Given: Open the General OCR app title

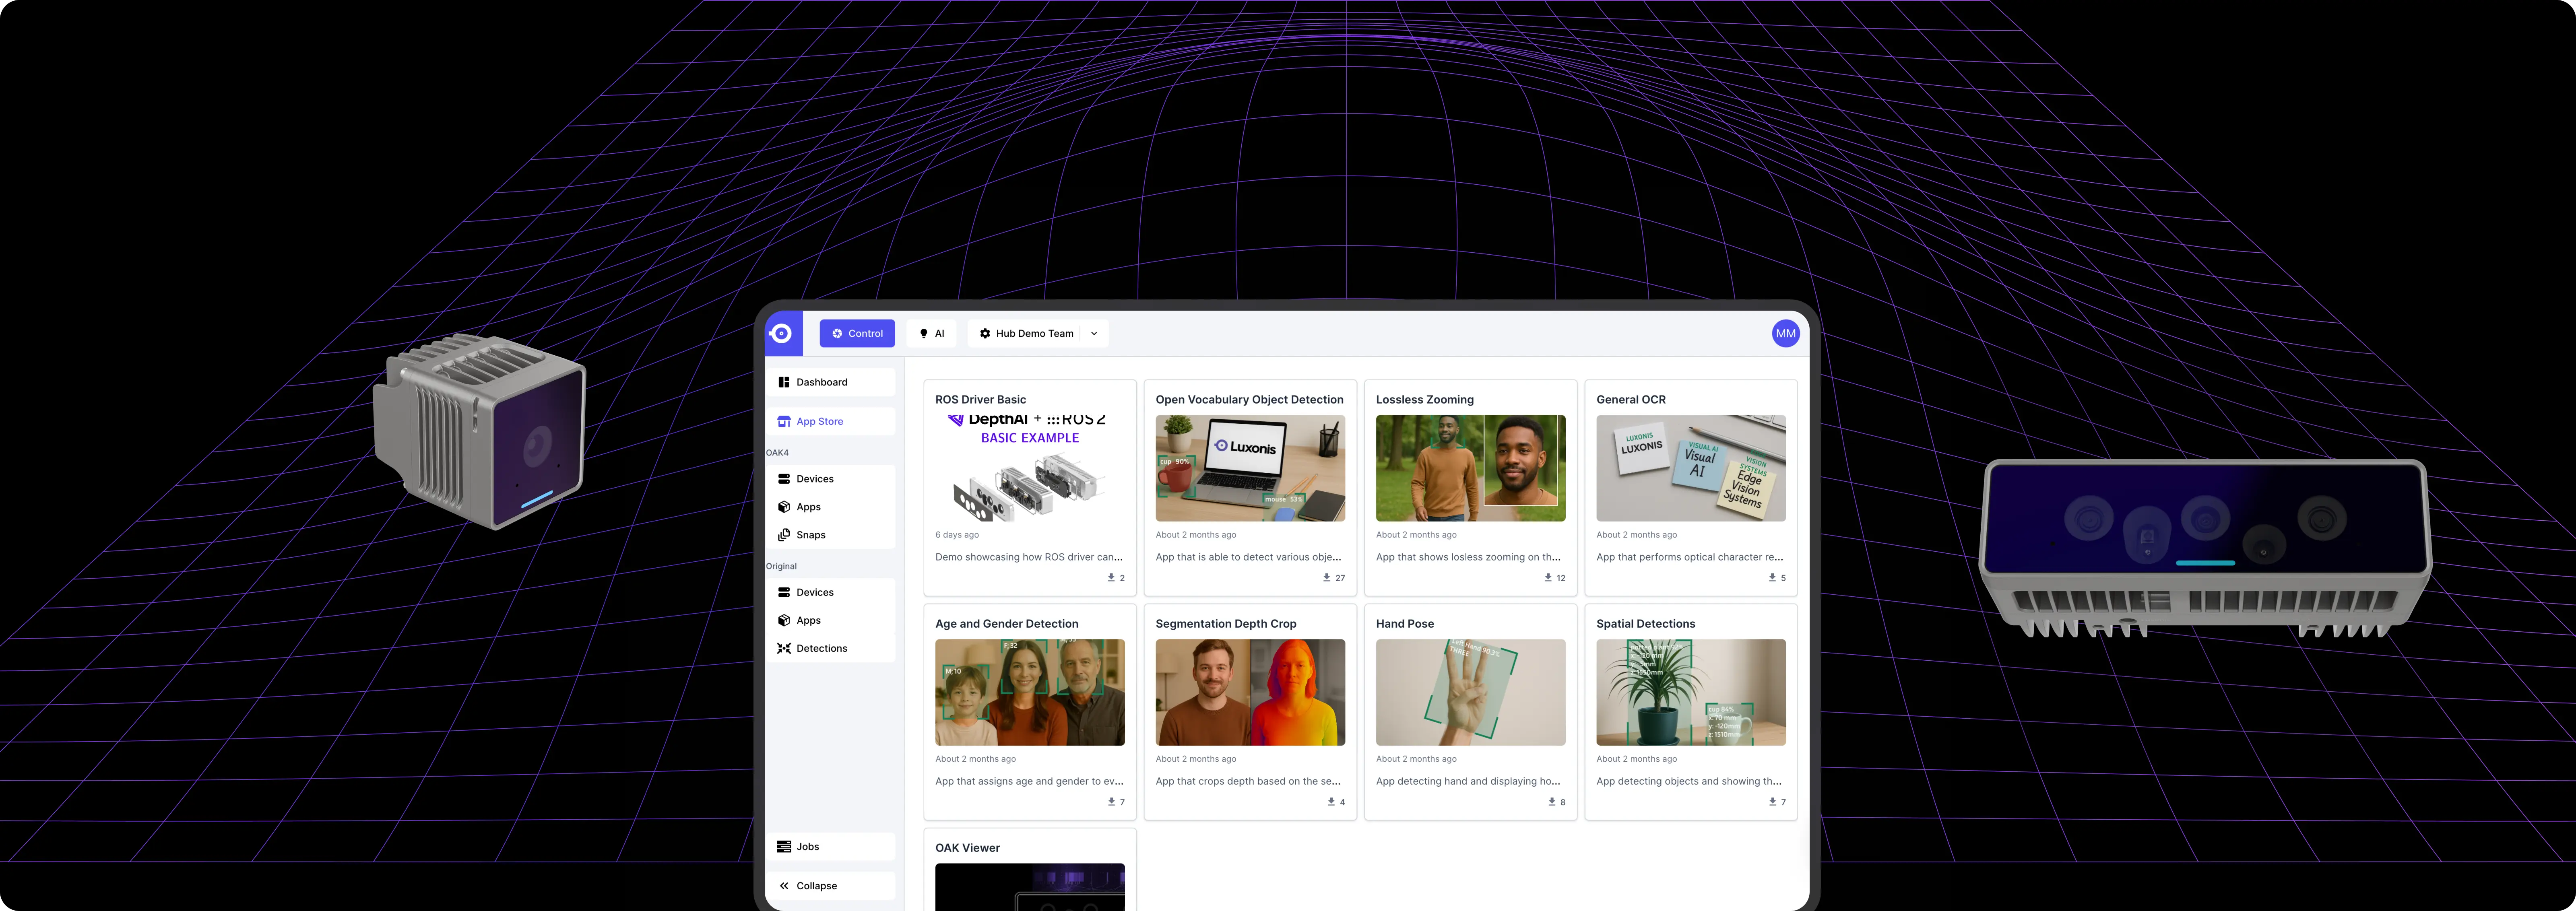Looking at the screenshot, I should tap(1630, 400).
